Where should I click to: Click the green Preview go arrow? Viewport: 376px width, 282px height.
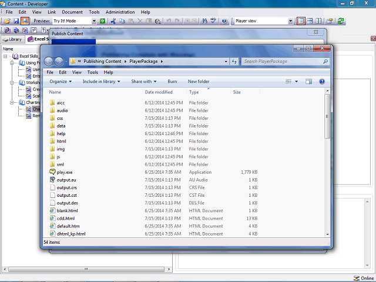(102, 21)
